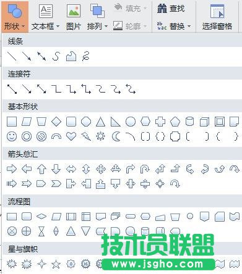Select the flowchart process rectangle
Image resolution: width=242 pixels, height=274 pixels.
tap(12, 217)
